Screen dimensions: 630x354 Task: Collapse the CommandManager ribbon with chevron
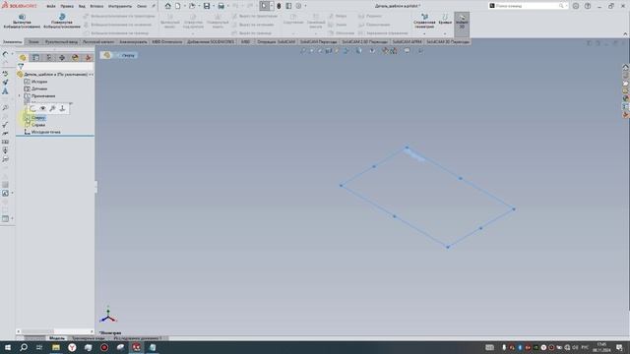(x=625, y=33)
